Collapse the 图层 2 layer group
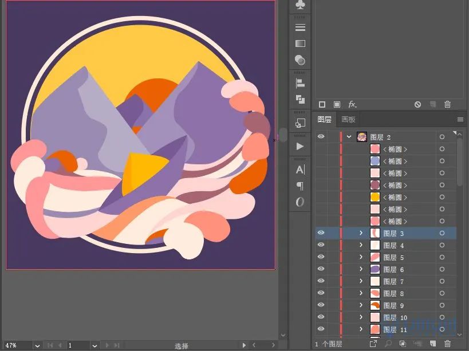The width and height of the screenshot is (469, 351). (x=349, y=137)
